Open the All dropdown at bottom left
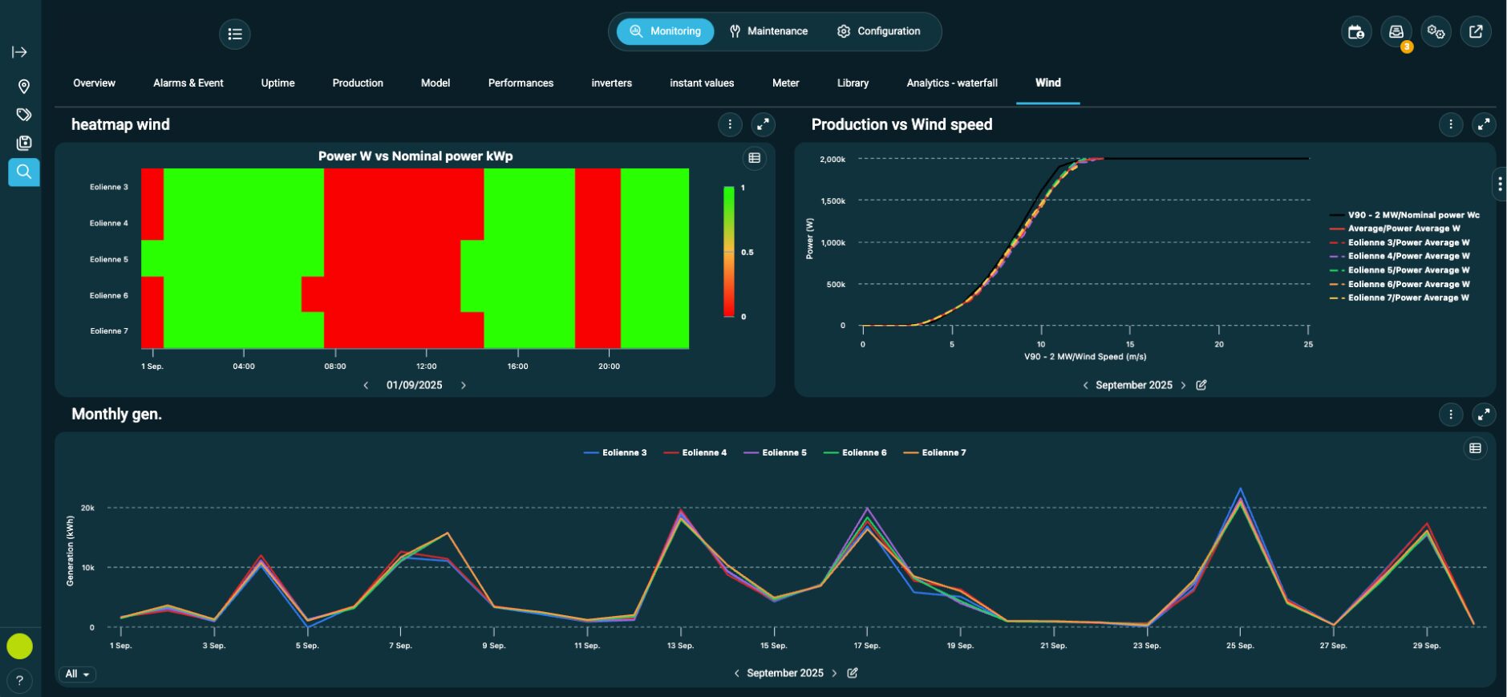 pyautogui.click(x=77, y=675)
